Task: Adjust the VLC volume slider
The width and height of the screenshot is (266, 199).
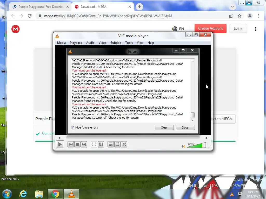Action: [x=196, y=145]
